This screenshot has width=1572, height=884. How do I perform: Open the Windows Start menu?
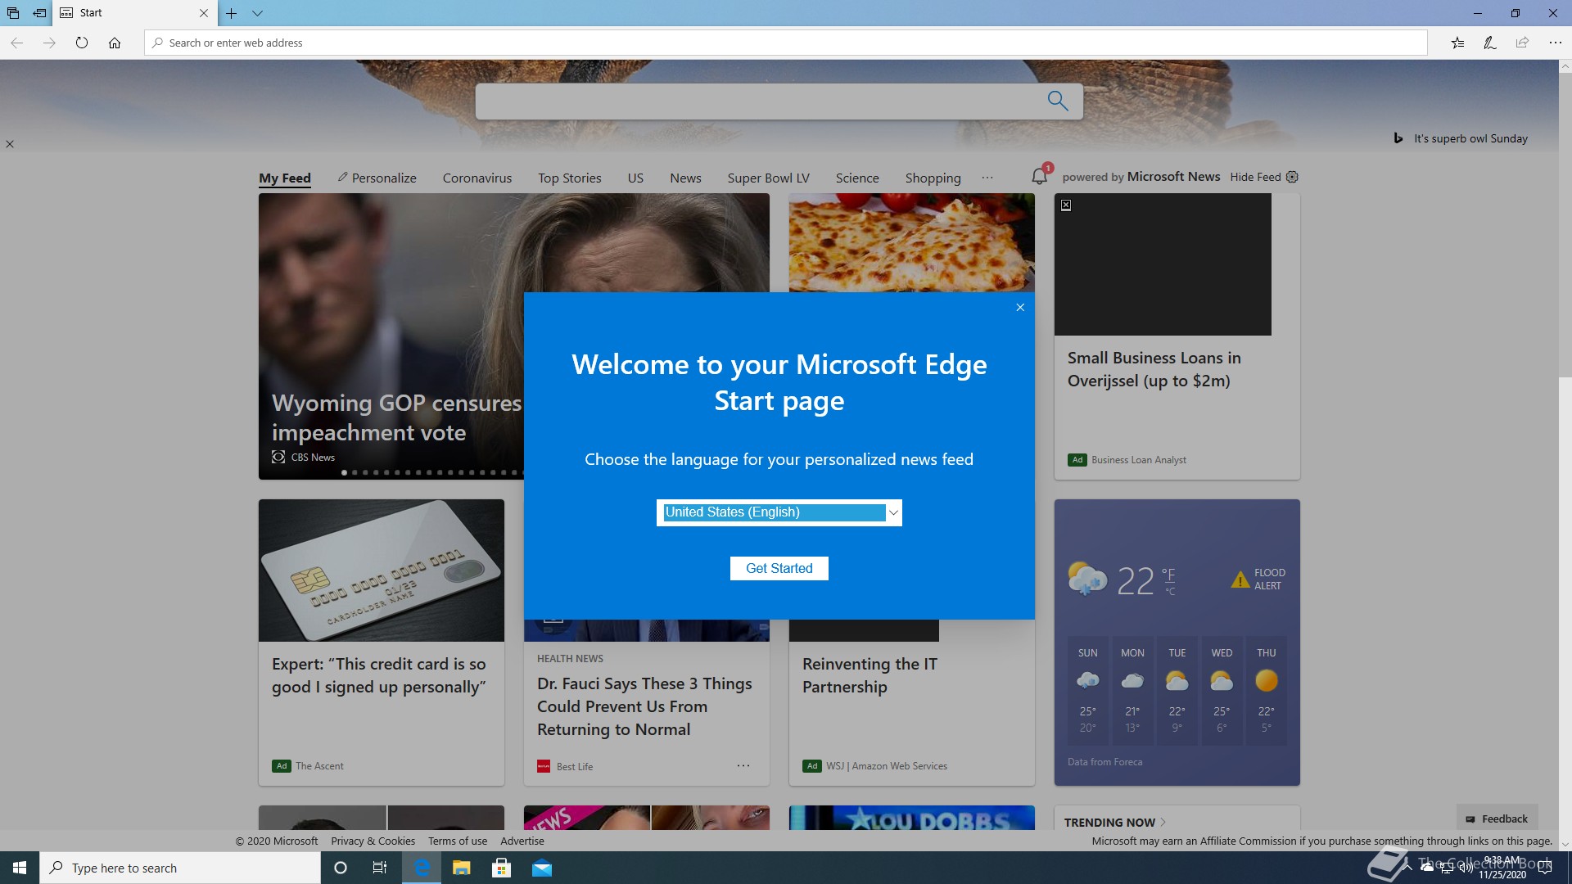coord(20,868)
